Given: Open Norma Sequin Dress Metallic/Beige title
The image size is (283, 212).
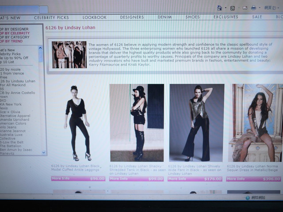Looking at the screenshot, I should (252, 168).
